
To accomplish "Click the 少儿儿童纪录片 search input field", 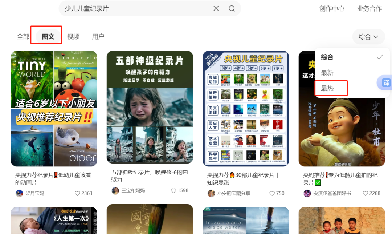I will (134, 8).
